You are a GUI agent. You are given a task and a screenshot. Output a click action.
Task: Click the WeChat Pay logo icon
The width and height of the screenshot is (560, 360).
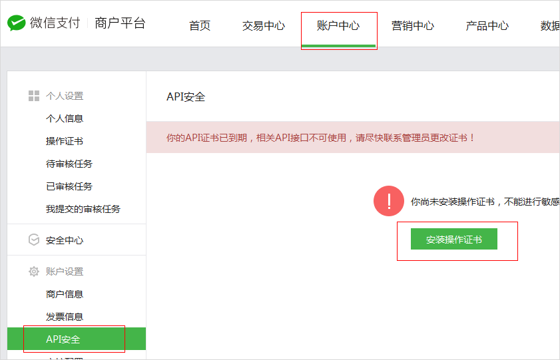[x=17, y=23]
